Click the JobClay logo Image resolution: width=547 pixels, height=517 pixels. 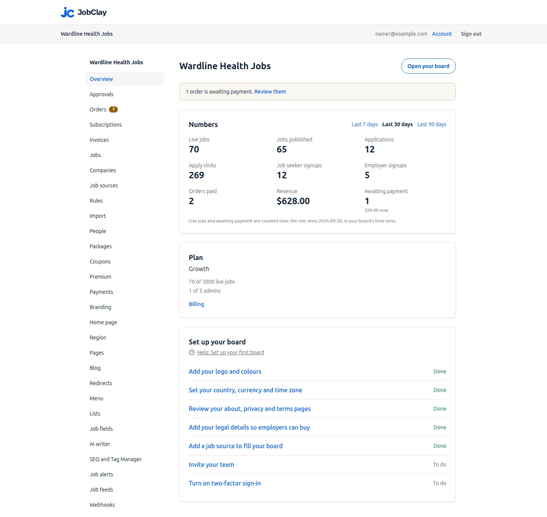(84, 12)
